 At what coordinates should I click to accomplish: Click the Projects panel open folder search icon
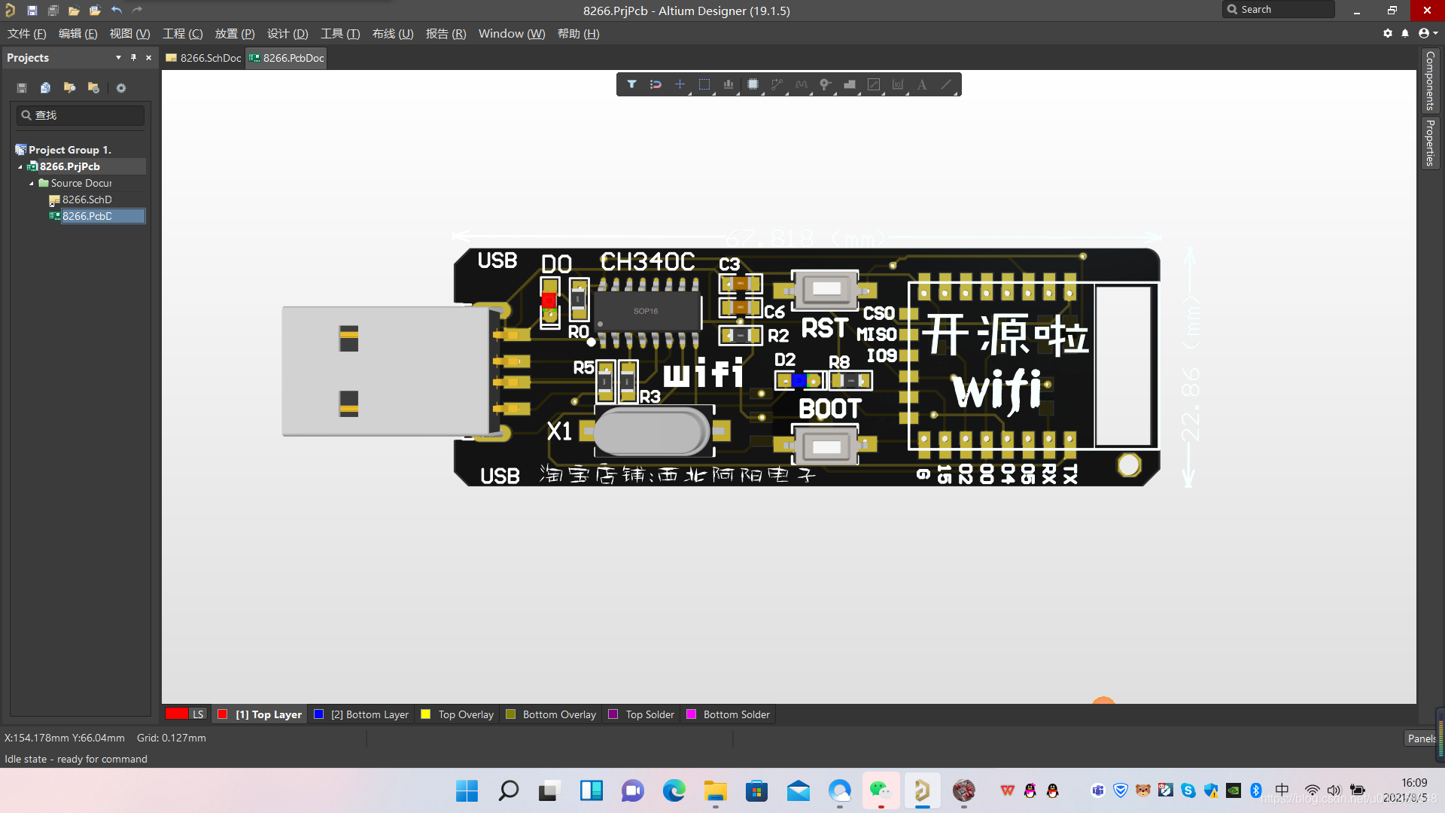pyautogui.click(x=69, y=88)
